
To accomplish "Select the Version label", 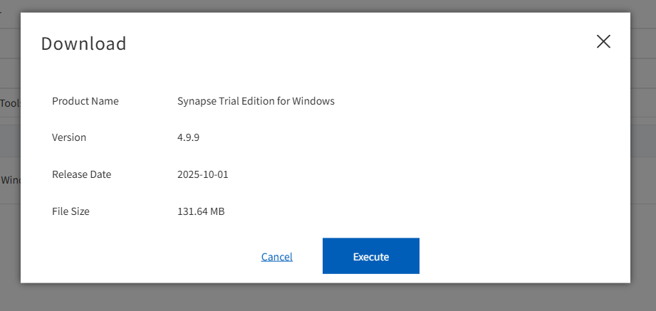I will pyautogui.click(x=69, y=137).
